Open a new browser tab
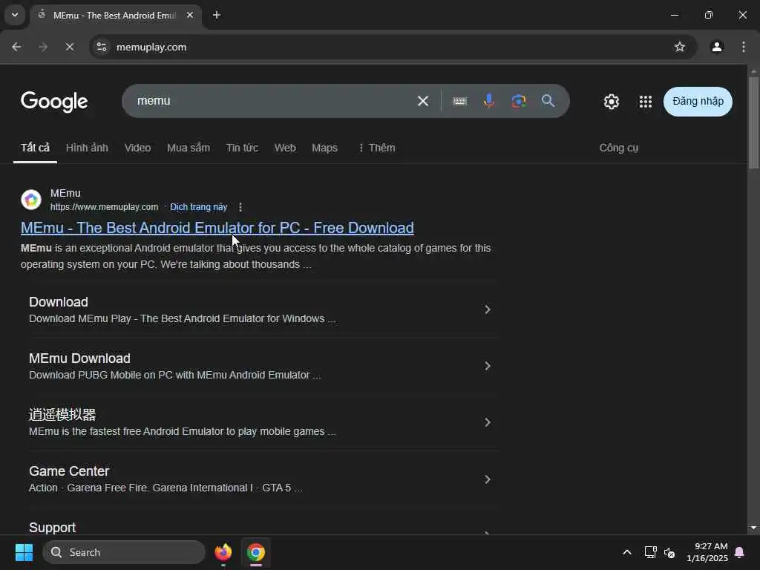The image size is (760, 570). (x=217, y=15)
